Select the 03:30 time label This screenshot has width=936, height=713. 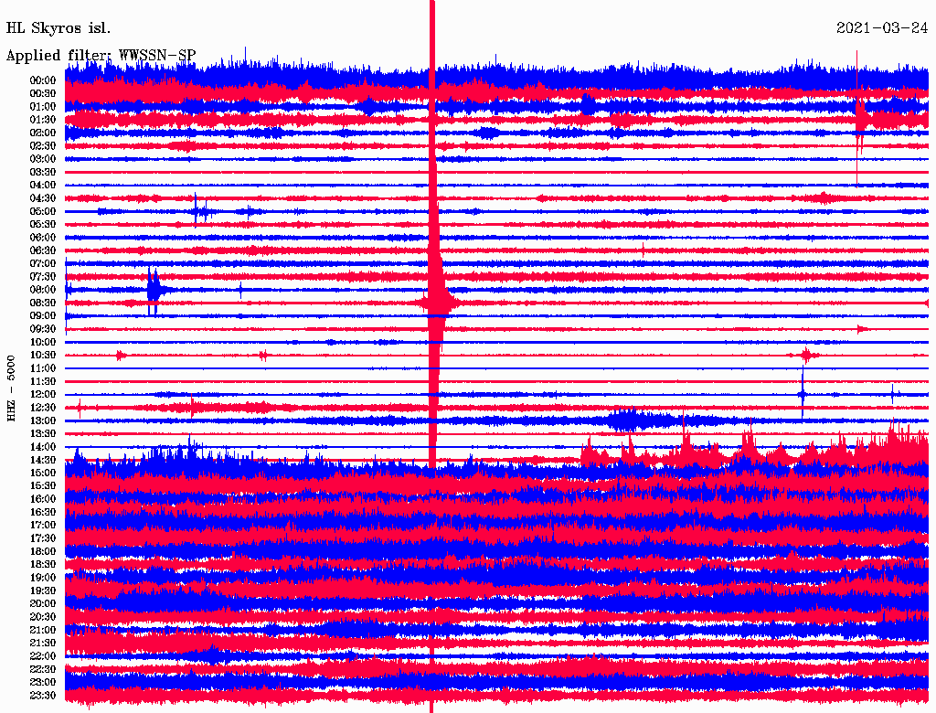[43, 172]
